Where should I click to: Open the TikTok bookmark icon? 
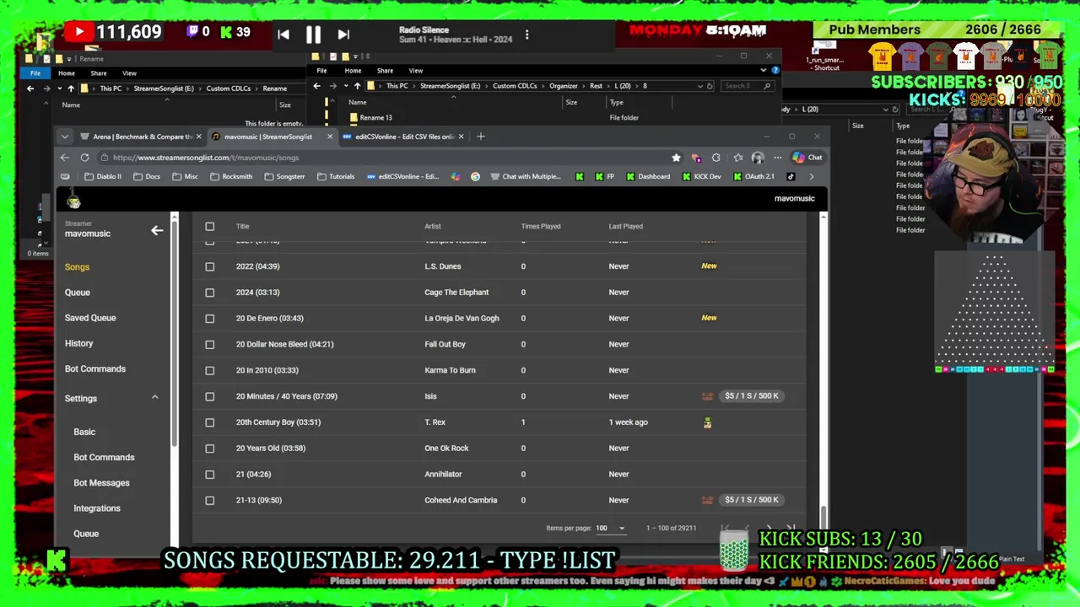[791, 177]
